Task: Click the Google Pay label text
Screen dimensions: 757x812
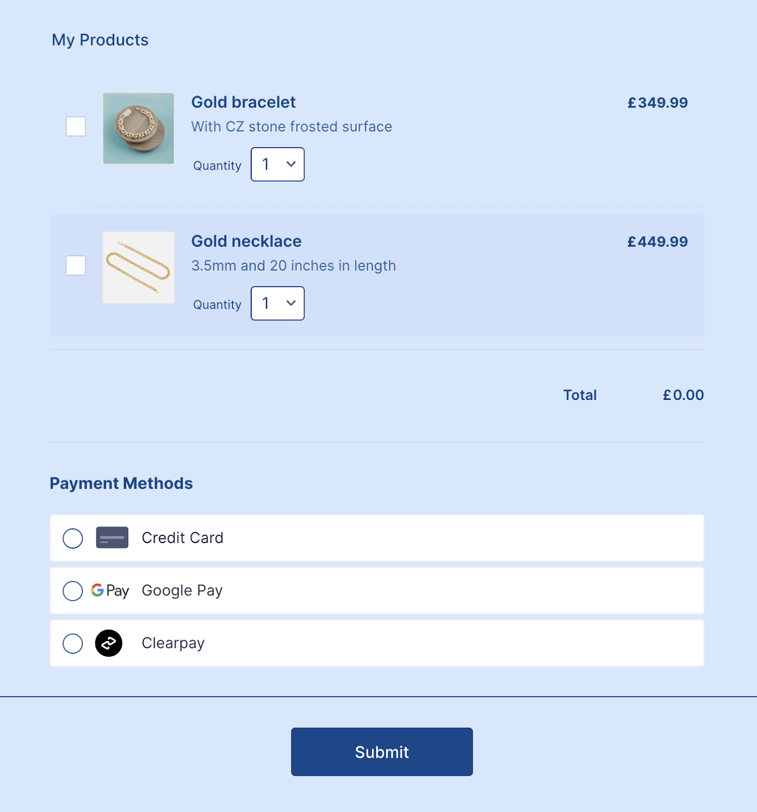Action: [182, 591]
